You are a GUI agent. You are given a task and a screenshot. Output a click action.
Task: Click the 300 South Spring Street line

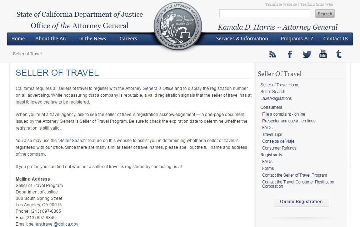point(39,198)
